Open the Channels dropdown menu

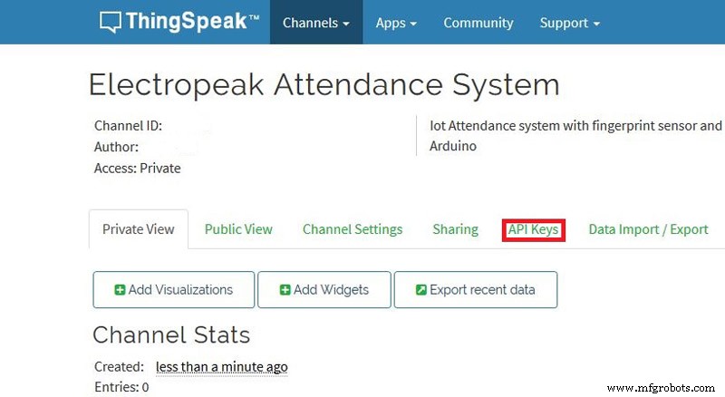(316, 23)
